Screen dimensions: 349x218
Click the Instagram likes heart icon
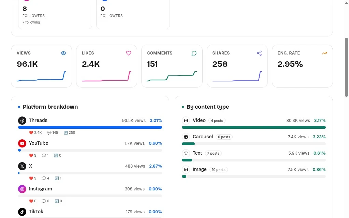point(31,201)
